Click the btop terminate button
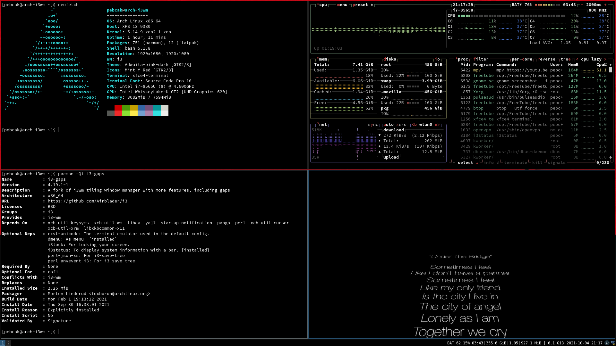 point(516,163)
